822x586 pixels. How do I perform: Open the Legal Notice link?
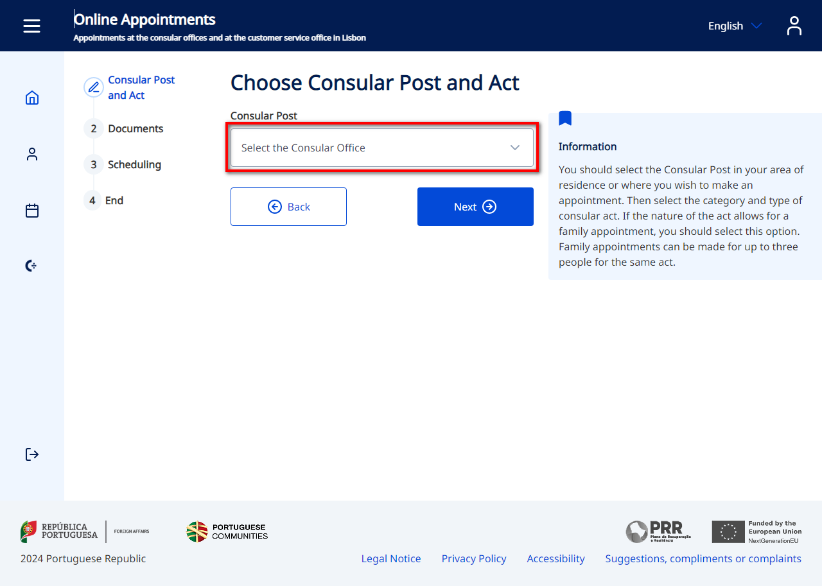[x=390, y=558]
